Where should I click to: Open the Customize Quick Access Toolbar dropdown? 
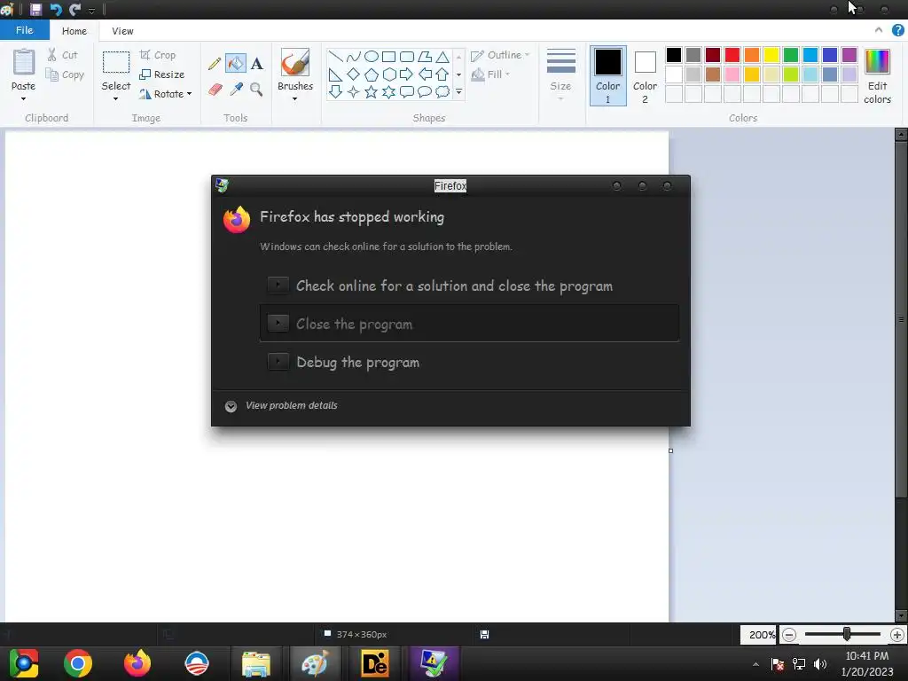[91, 11]
